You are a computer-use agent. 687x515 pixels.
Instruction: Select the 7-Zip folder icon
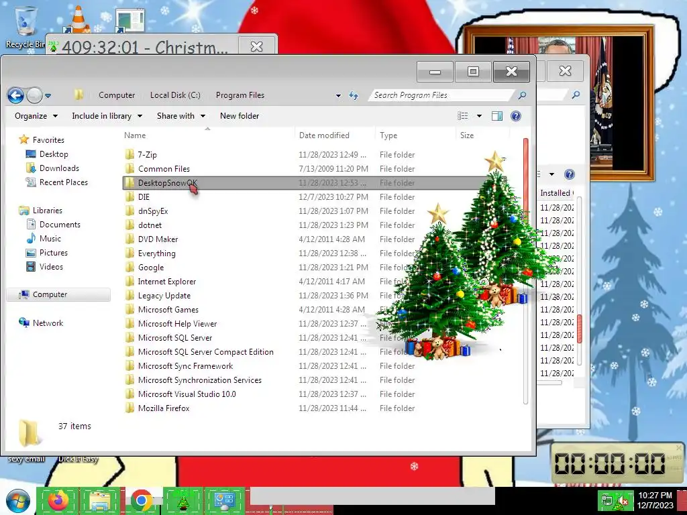pyautogui.click(x=129, y=155)
